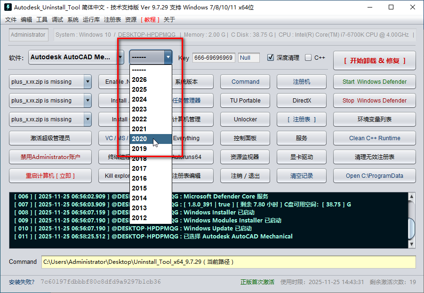Open the 工具 menu
This screenshot has height=293, width=424.
[42, 19]
